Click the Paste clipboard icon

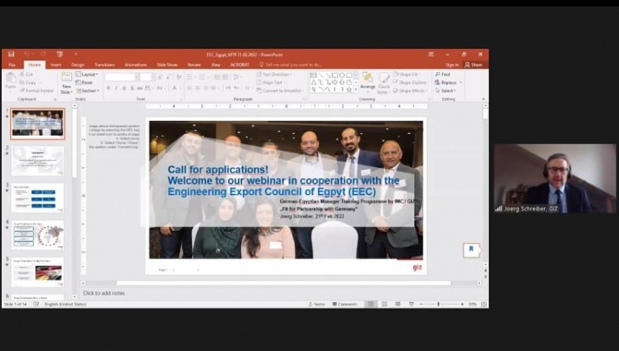[11, 80]
